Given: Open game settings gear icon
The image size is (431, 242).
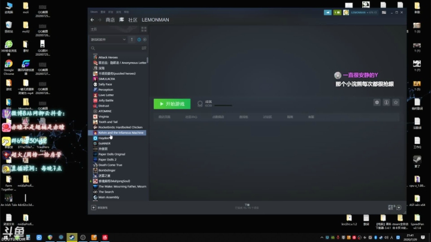Looking at the screenshot, I should pyautogui.click(x=377, y=102).
